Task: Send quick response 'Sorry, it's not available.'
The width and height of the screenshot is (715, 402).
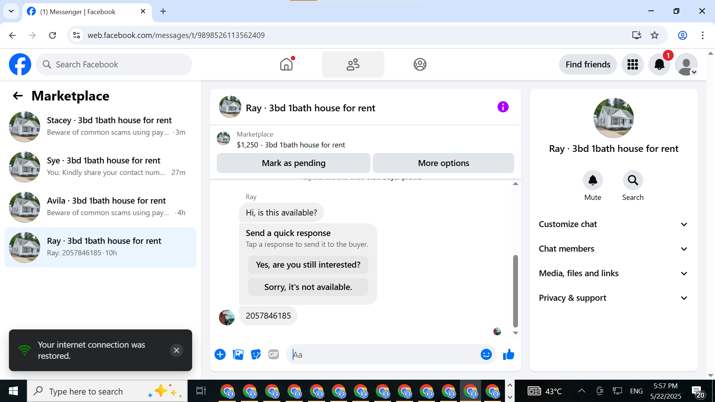Action: 308,287
